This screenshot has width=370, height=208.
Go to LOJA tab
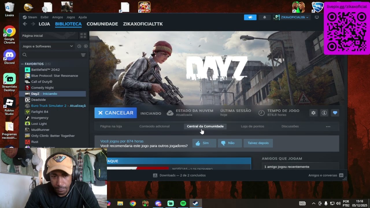click(x=44, y=24)
